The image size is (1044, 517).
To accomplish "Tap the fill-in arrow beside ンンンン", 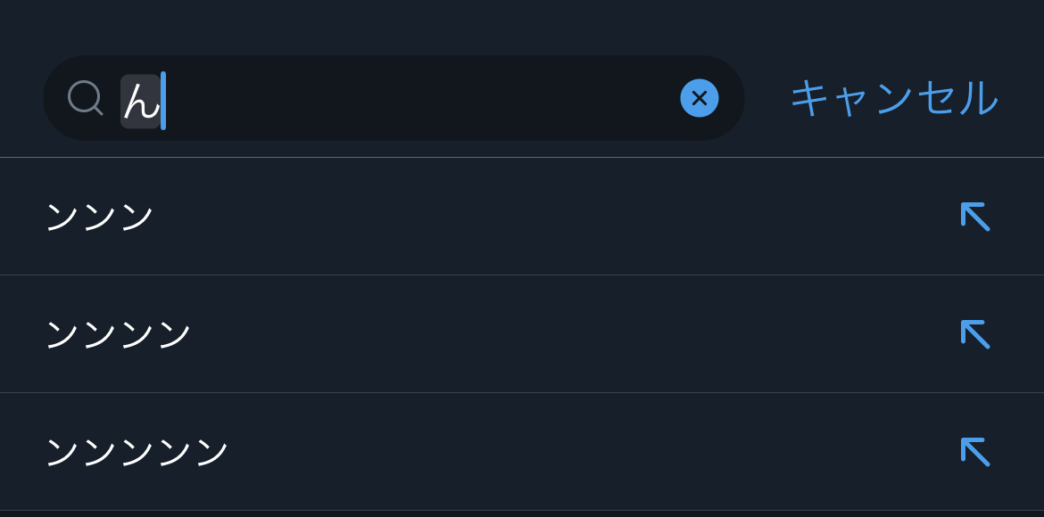I will 974,334.
